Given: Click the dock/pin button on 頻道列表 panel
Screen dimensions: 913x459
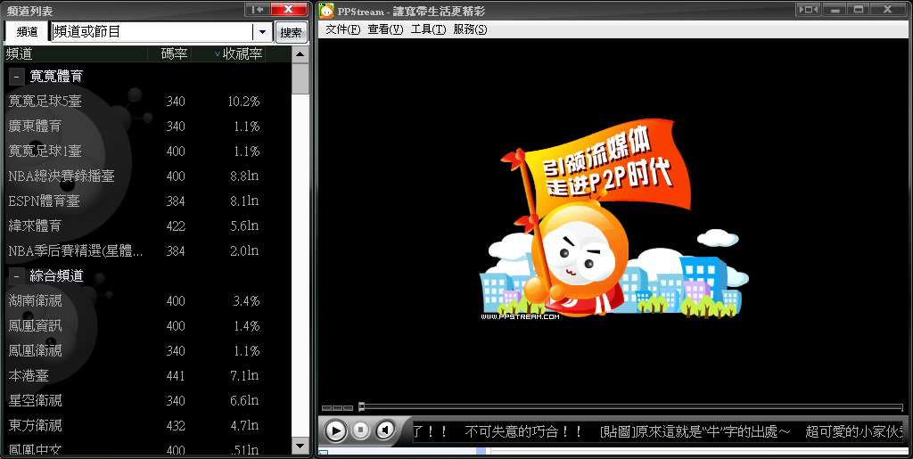Looking at the screenshot, I should (258, 9).
